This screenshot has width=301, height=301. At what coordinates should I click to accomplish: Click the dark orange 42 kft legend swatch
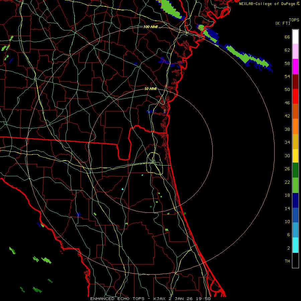(295, 111)
